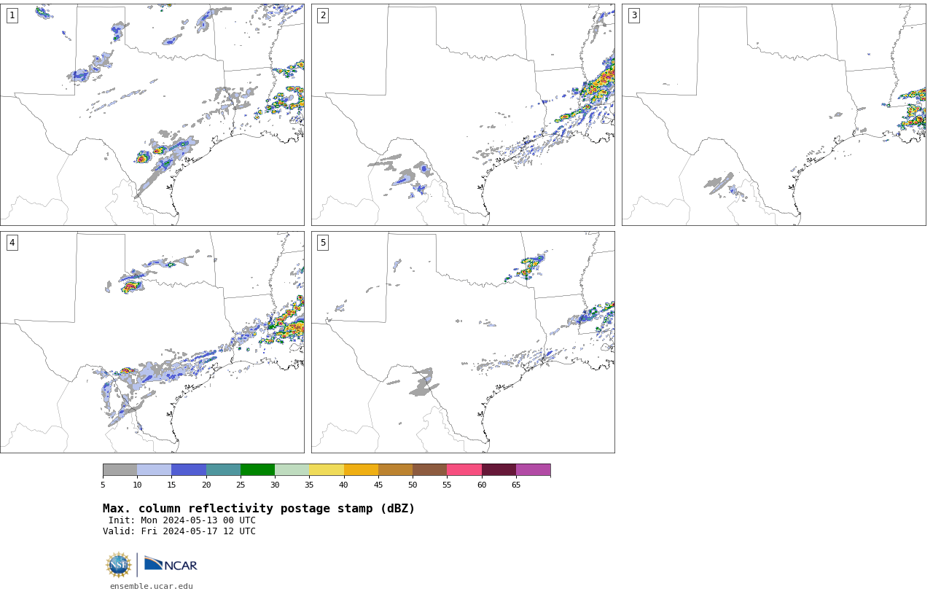Click the pale green 30-35 dBZ swatch

[x=292, y=470]
